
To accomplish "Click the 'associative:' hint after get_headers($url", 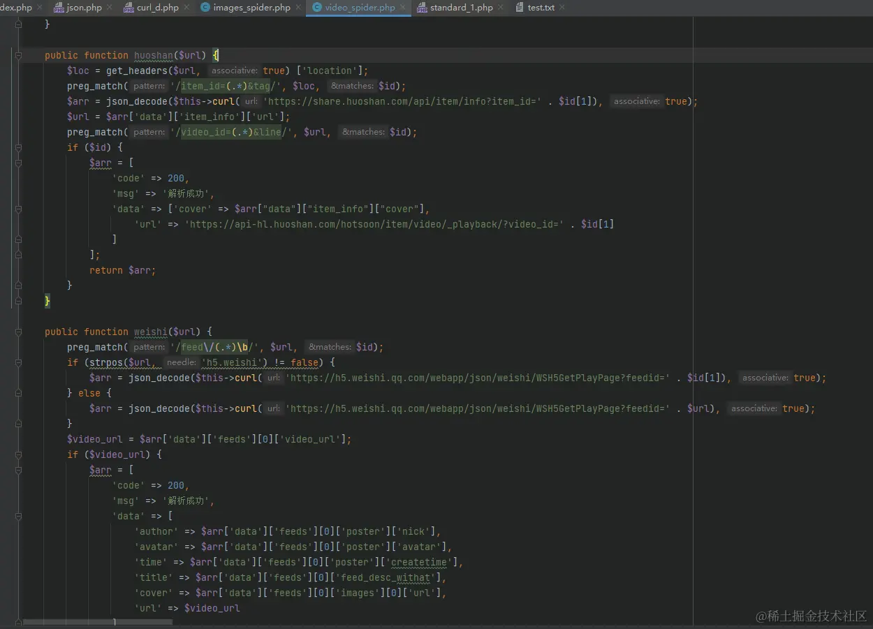I will pyautogui.click(x=233, y=71).
